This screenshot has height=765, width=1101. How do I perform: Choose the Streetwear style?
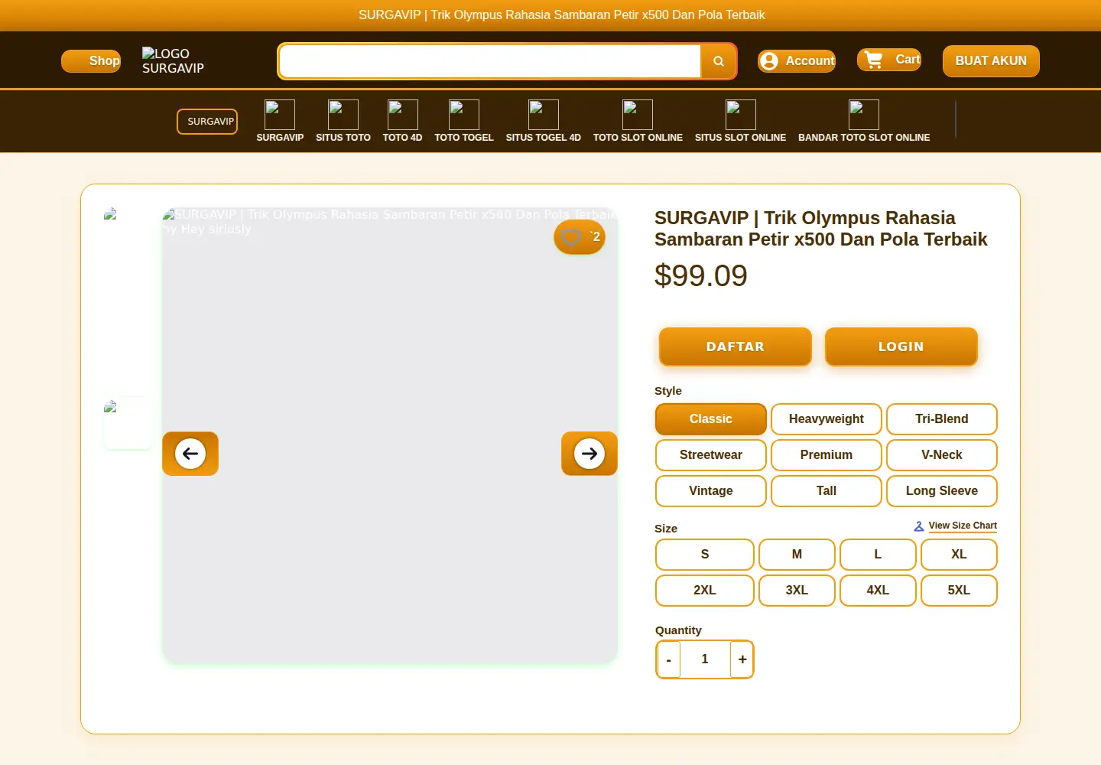[x=711, y=455]
